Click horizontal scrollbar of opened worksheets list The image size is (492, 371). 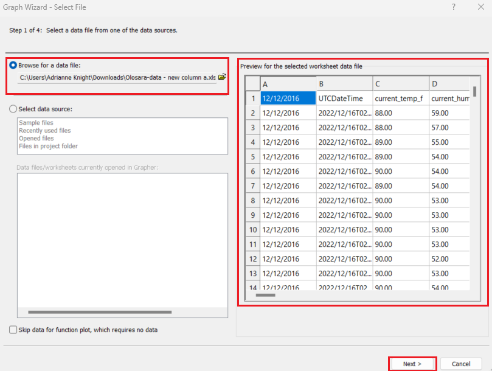tap(100, 312)
